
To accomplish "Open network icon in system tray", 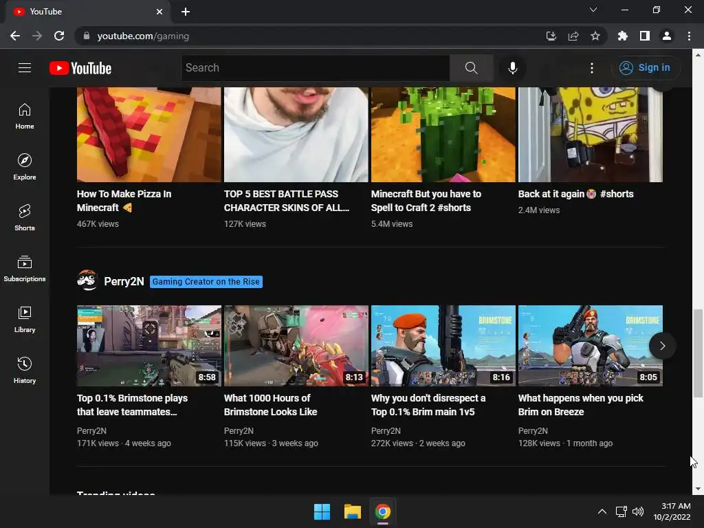I will 621,511.
